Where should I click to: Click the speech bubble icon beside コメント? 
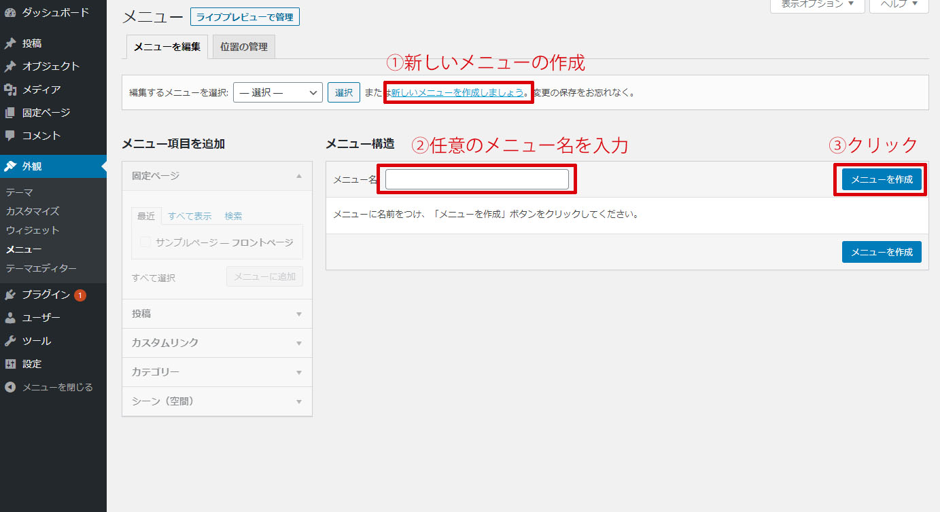click(x=10, y=136)
